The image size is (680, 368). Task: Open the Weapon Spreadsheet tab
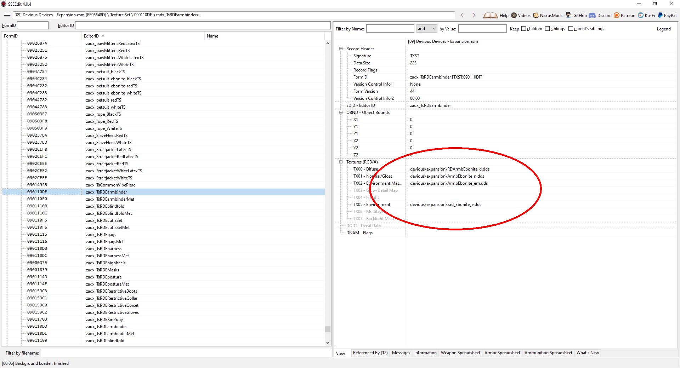point(460,353)
